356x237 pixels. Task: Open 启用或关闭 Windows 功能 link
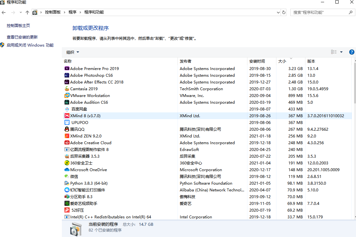(x=30, y=45)
